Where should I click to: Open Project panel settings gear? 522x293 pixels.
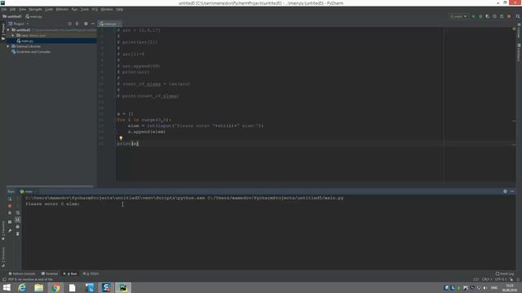(x=86, y=24)
